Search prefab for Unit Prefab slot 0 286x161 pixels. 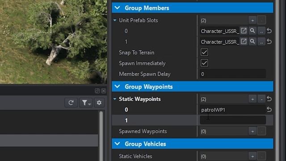pos(252,31)
